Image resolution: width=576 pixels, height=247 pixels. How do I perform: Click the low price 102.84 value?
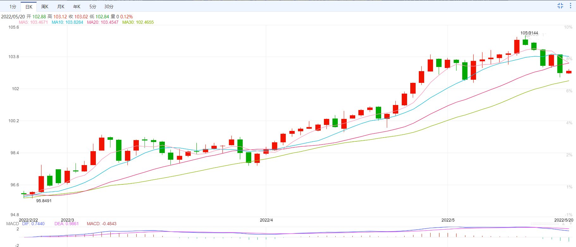(x=102, y=16)
